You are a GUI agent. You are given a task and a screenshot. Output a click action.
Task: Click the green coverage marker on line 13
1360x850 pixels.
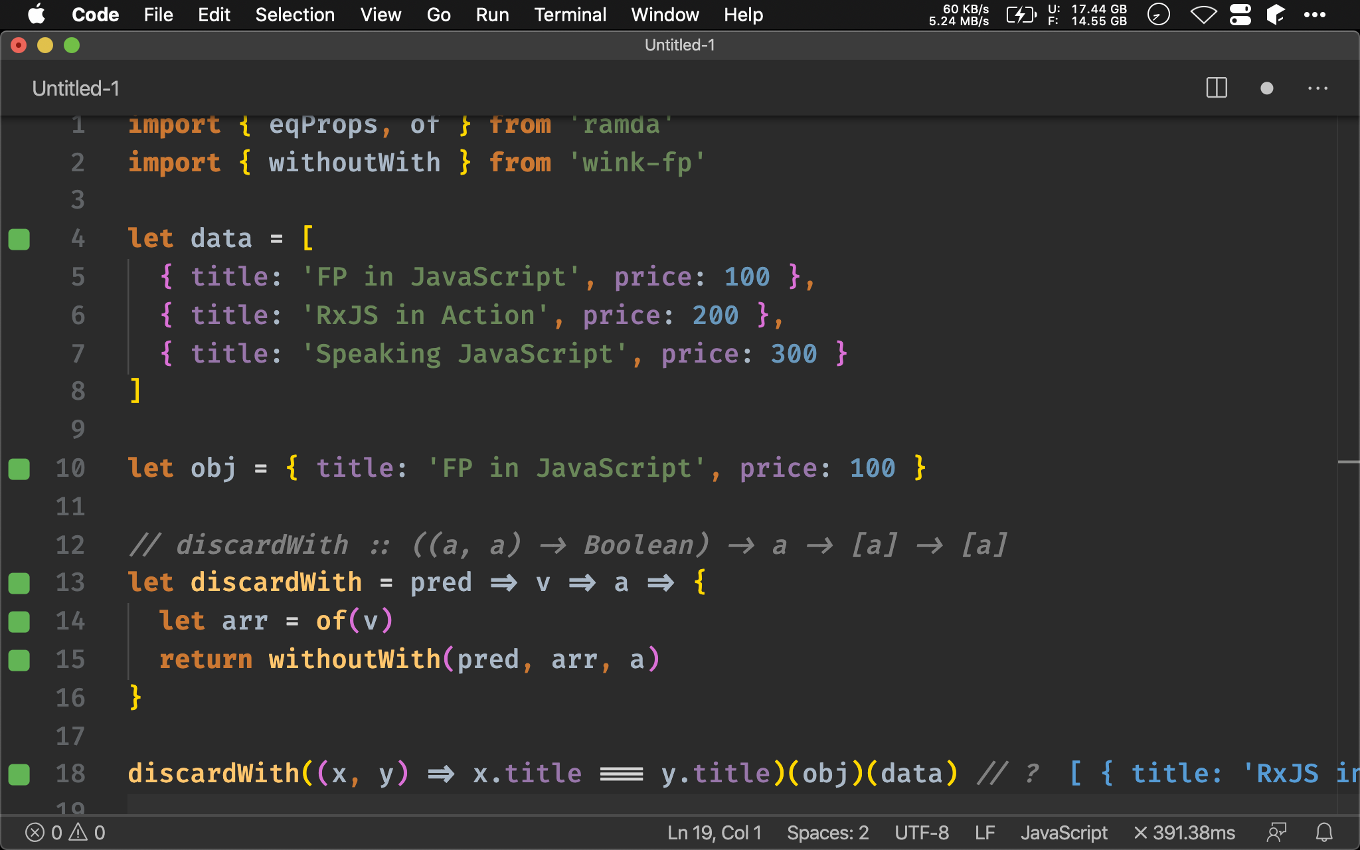click(x=19, y=583)
